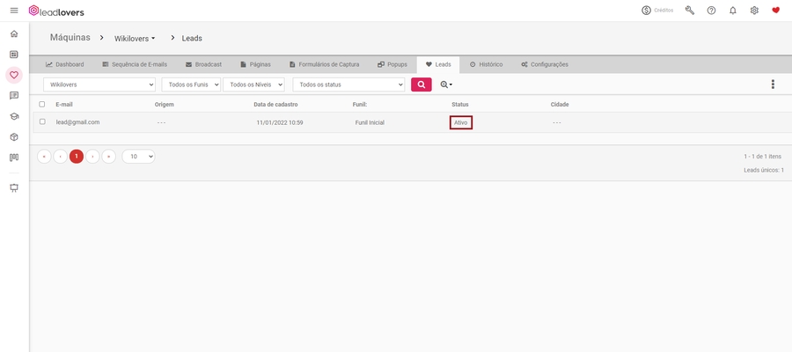The image size is (792, 352).
Task: Tick the select-all checkbox in table header
Action: tap(42, 105)
